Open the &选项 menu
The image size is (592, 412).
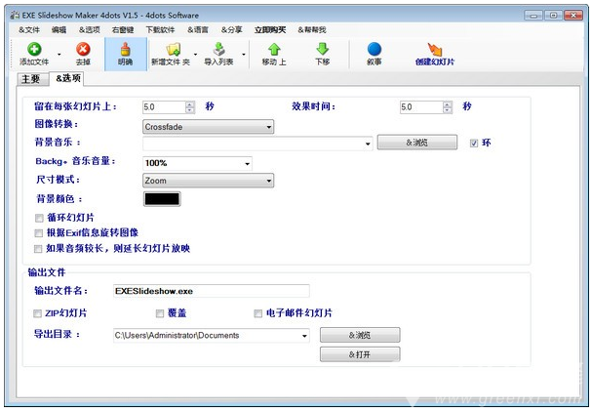pyautogui.click(x=90, y=30)
